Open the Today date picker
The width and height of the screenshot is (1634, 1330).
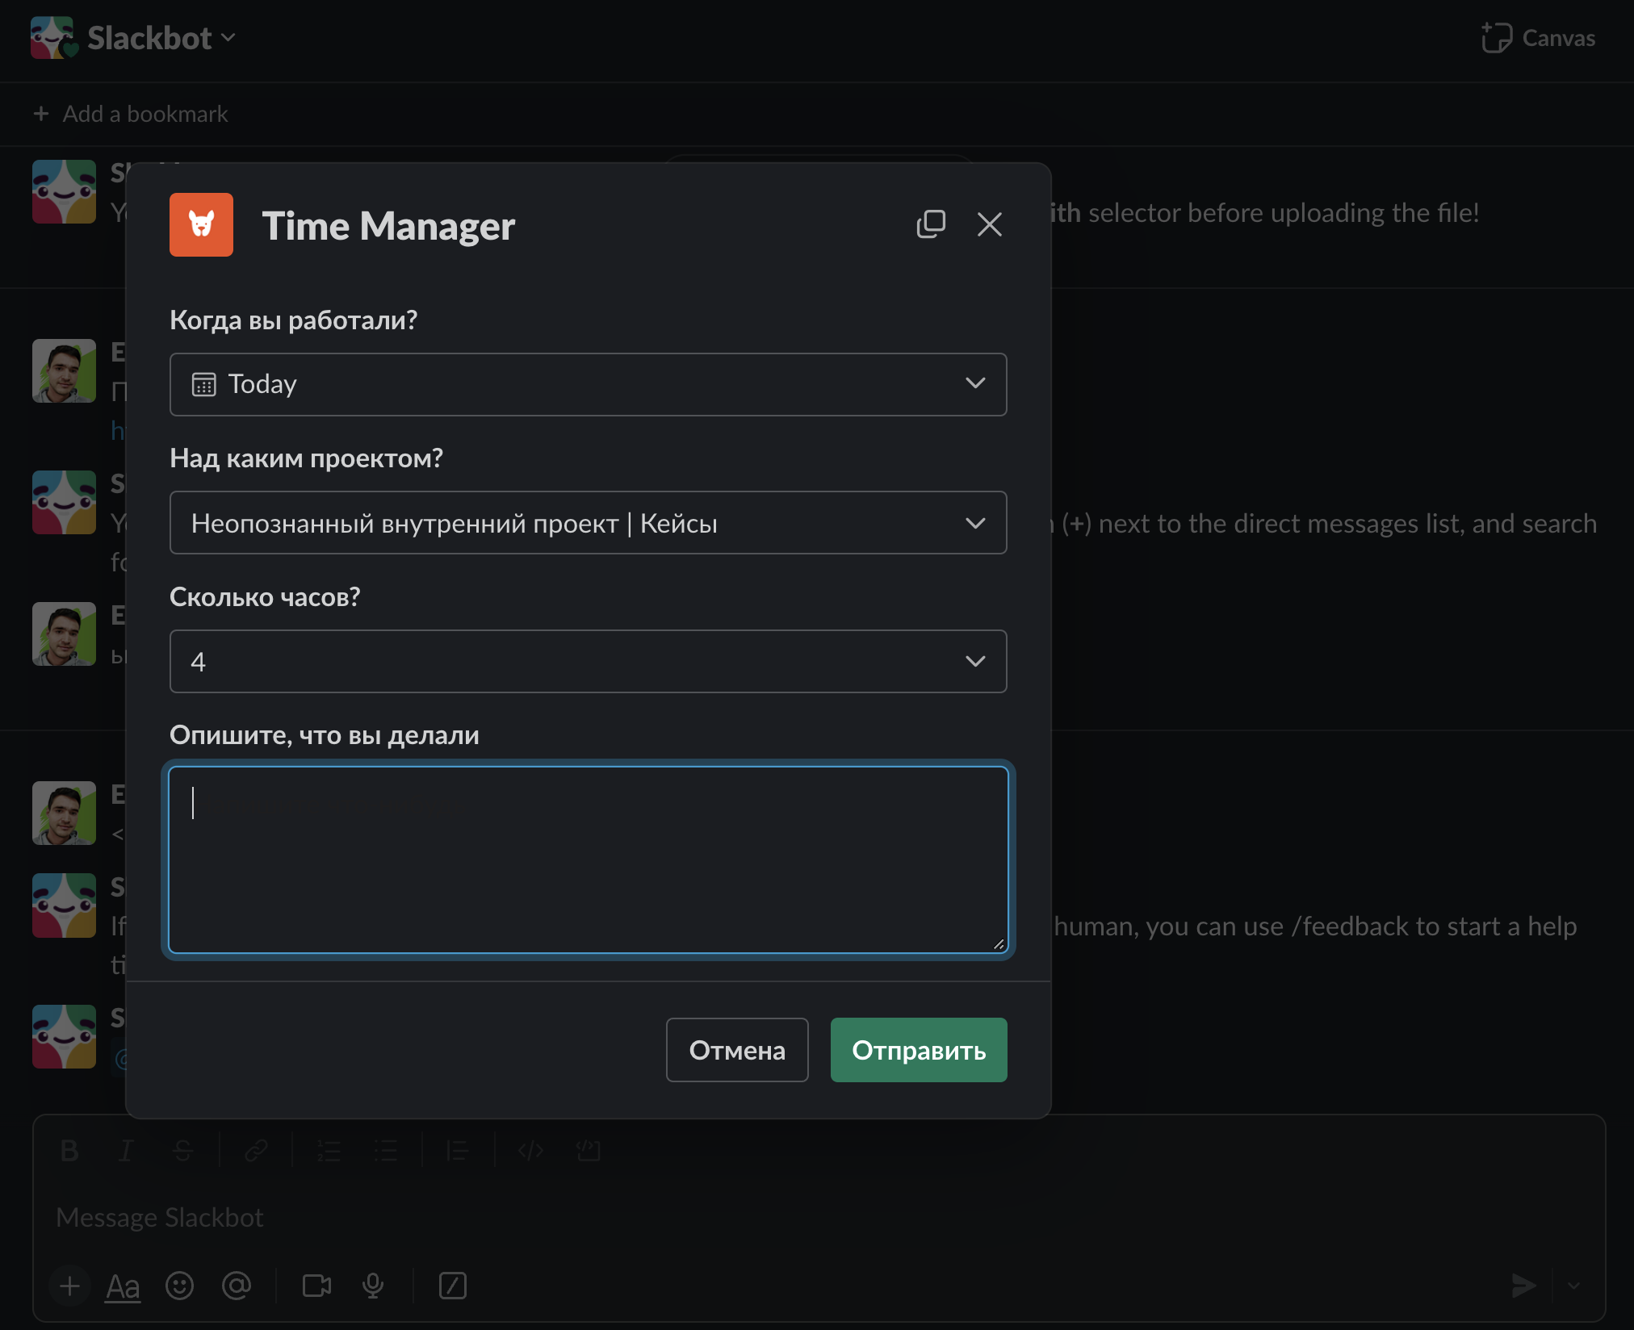588,384
